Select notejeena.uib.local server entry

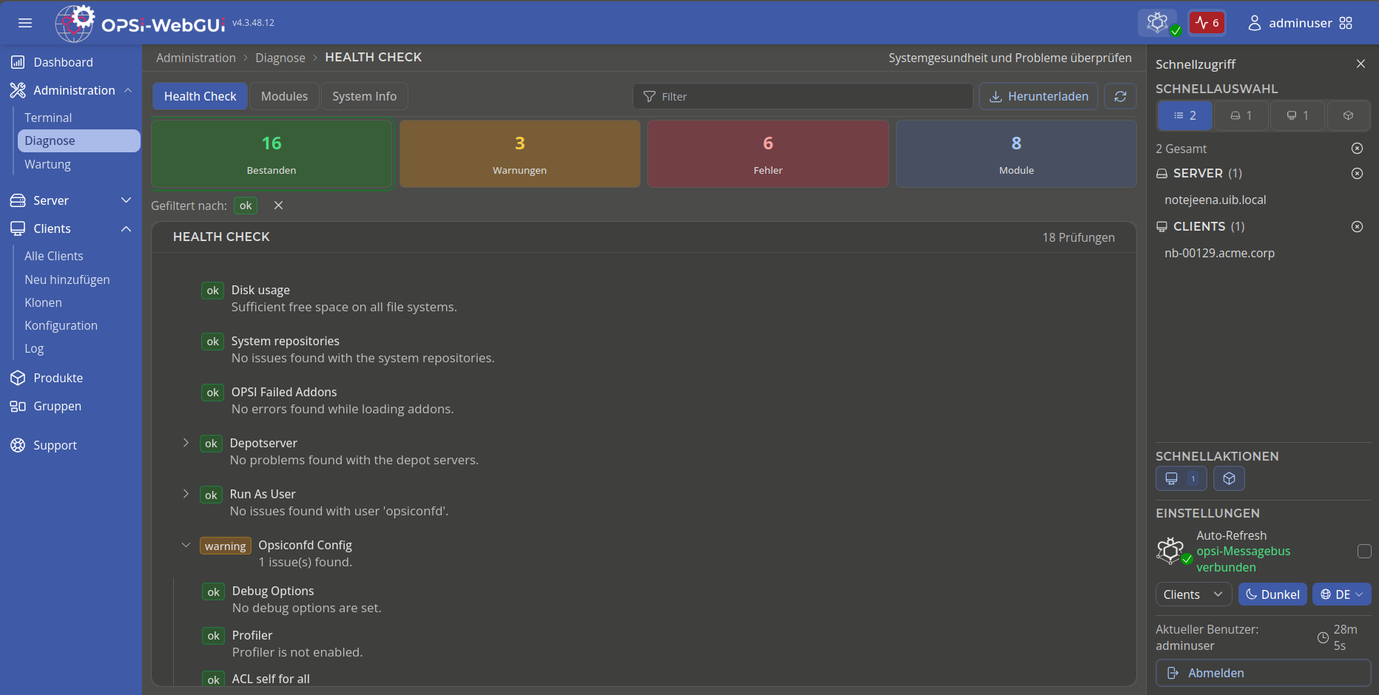1215,200
